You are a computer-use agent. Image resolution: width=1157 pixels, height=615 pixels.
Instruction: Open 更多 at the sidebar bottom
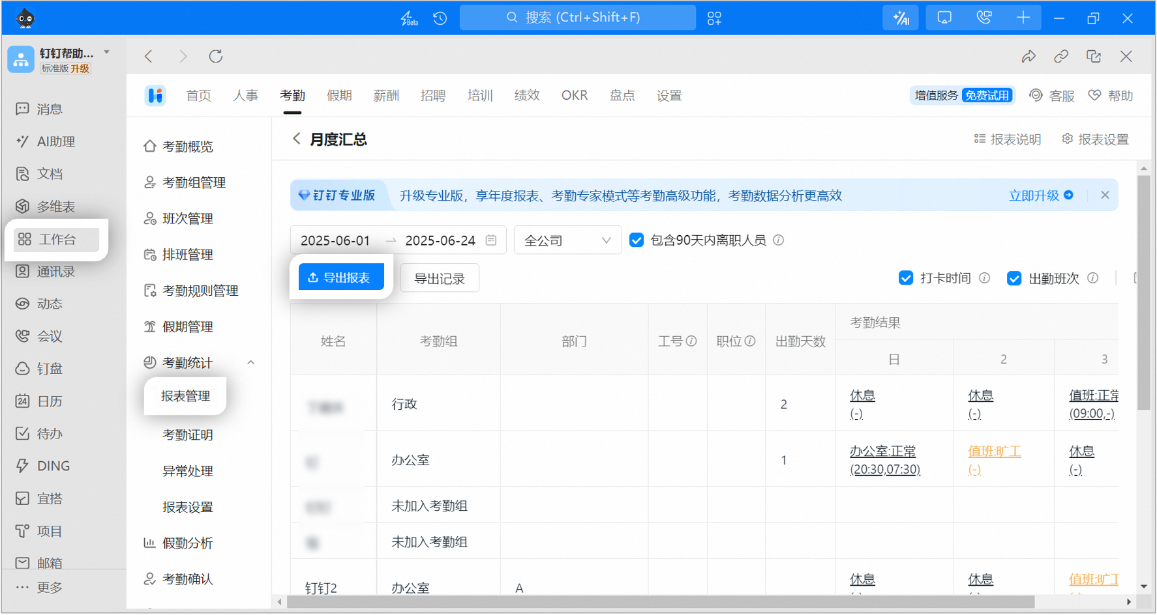point(39,588)
